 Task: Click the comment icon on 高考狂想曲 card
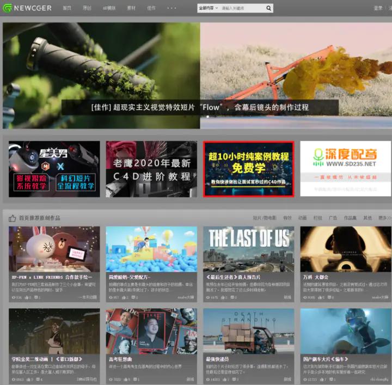(x=135, y=379)
